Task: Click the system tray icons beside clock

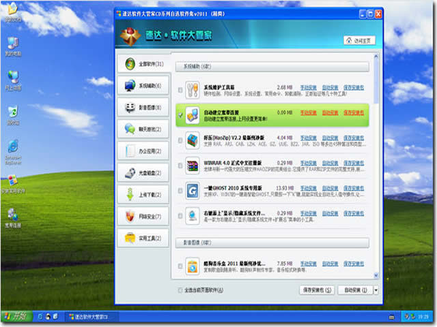Action: click(x=410, y=317)
